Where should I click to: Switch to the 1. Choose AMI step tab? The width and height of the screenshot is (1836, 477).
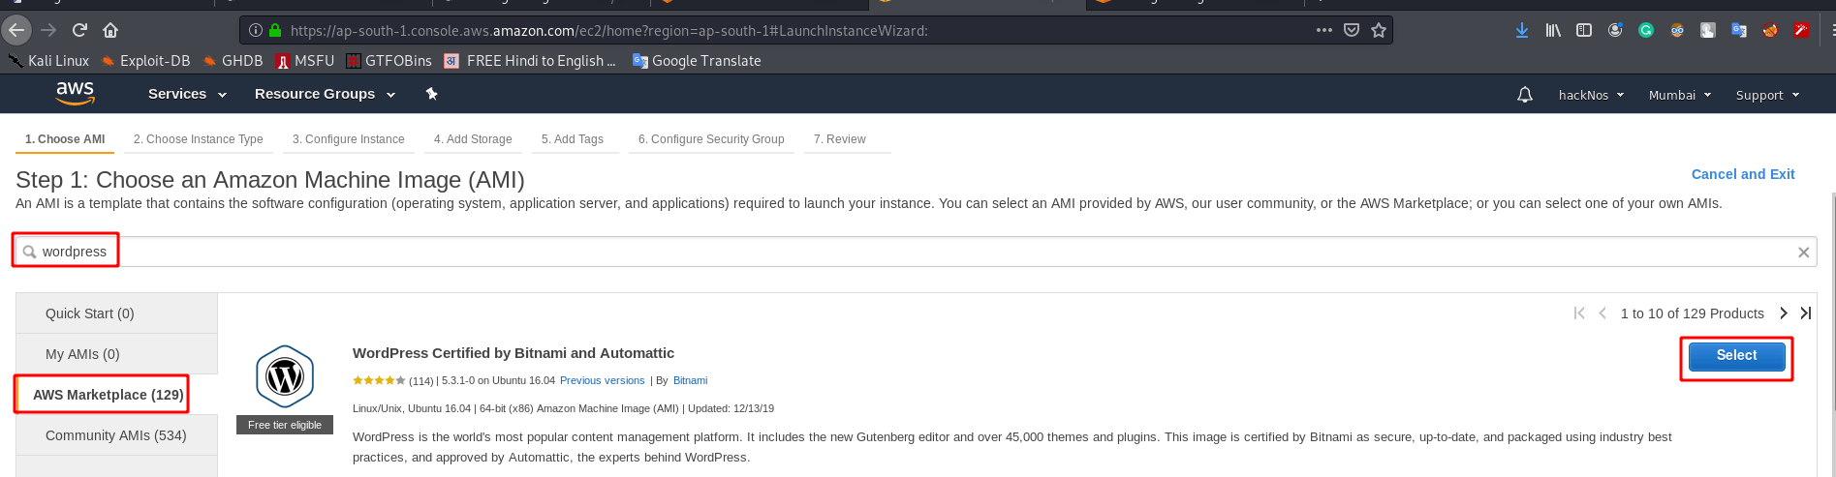click(65, 139)
